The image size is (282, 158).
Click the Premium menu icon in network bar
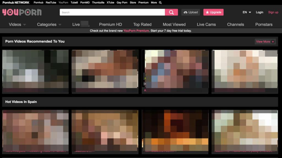click(x=143, y=2)
